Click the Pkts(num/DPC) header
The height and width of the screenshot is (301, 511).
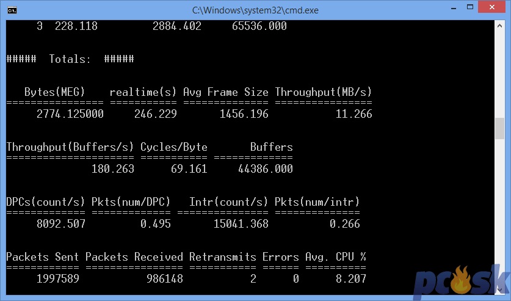[x=131, y=202]
